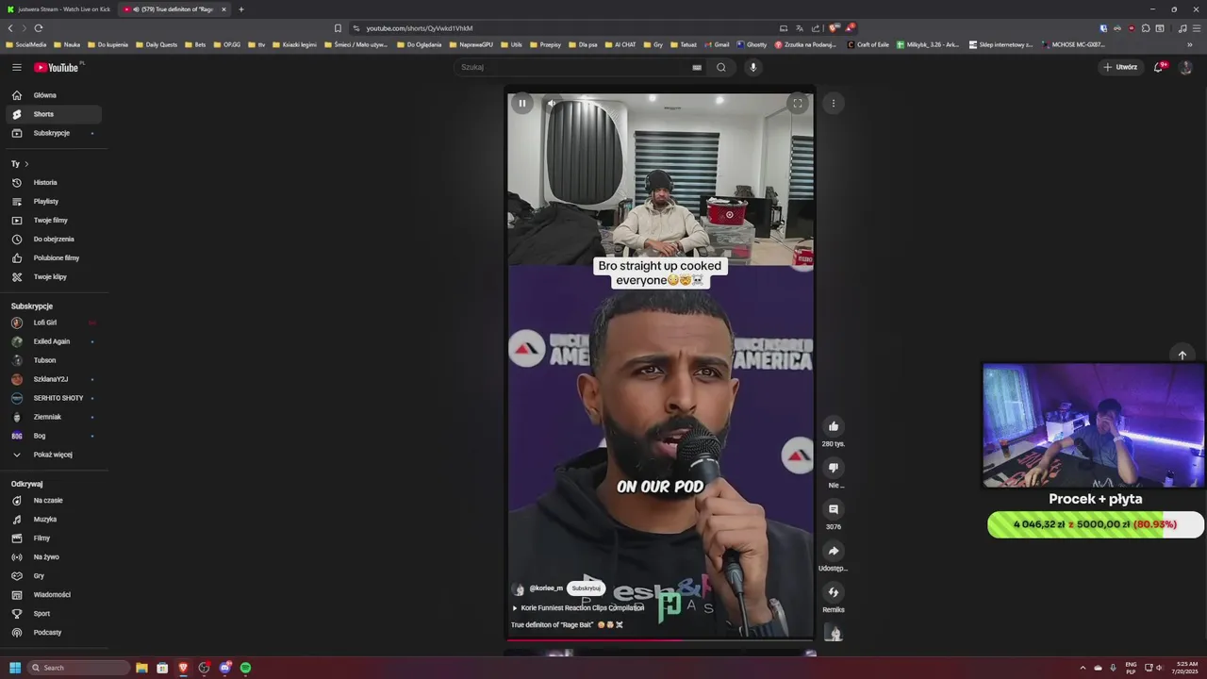Image resolution: width=1207 pixels, height=679 pixels.
Task: Like the Short video
Action: coord(834,426)
